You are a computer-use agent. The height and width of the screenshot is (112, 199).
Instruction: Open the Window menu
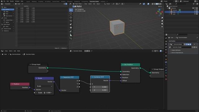click(17, 1)
